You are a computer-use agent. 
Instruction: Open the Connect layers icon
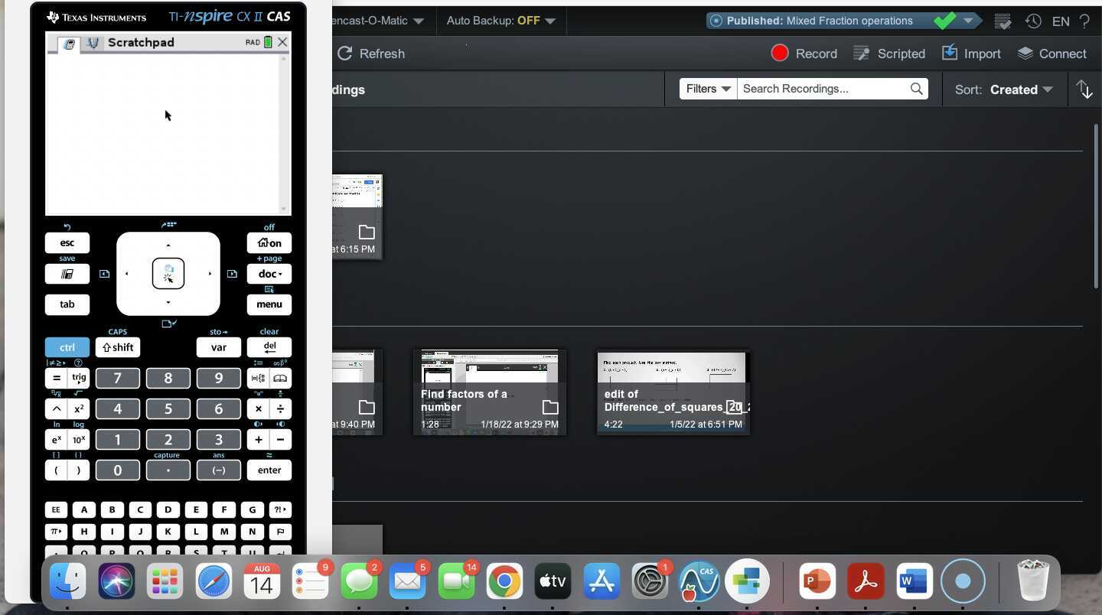(x=1025, y=53)
